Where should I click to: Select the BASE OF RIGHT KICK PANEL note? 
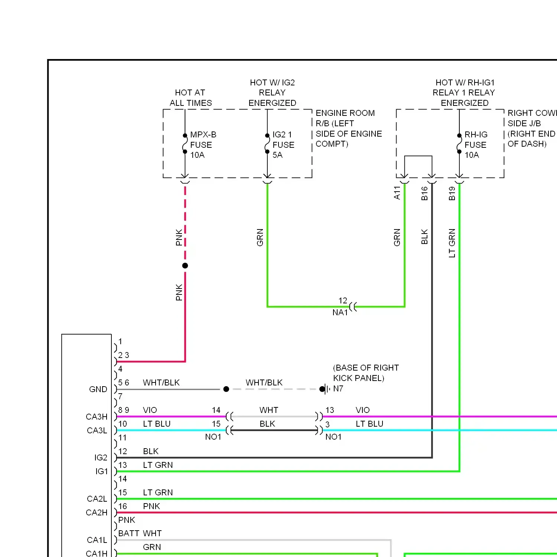point(366,373)
